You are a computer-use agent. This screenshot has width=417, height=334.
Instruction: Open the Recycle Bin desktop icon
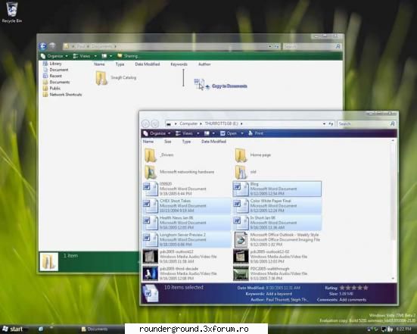11,12
